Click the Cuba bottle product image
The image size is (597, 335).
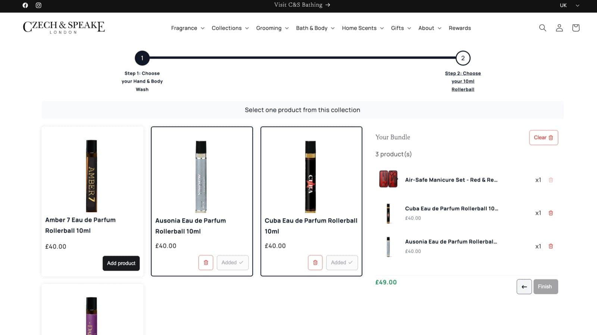[x=310, y=177]
